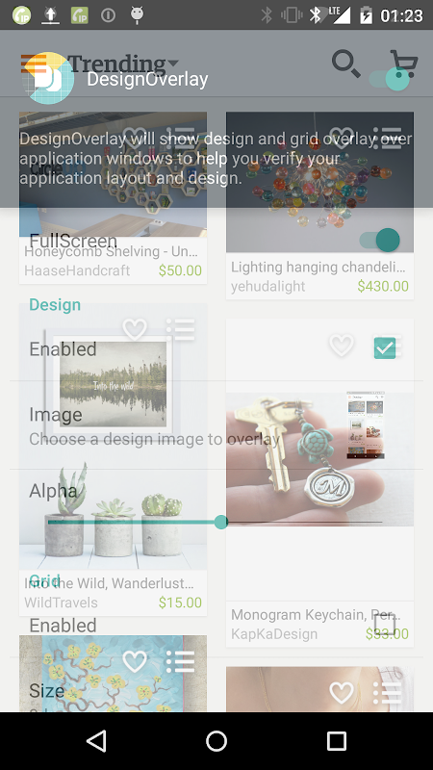Tap heart on Into the Wild item
The width and height of the screenshot is (433, 770).
tap(135, 329)
